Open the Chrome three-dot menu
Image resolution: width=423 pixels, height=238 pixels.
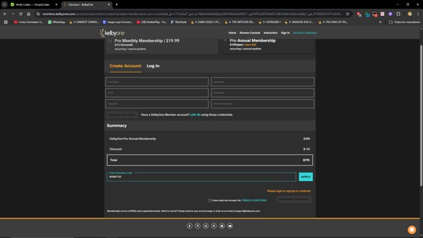coord(418,14)
